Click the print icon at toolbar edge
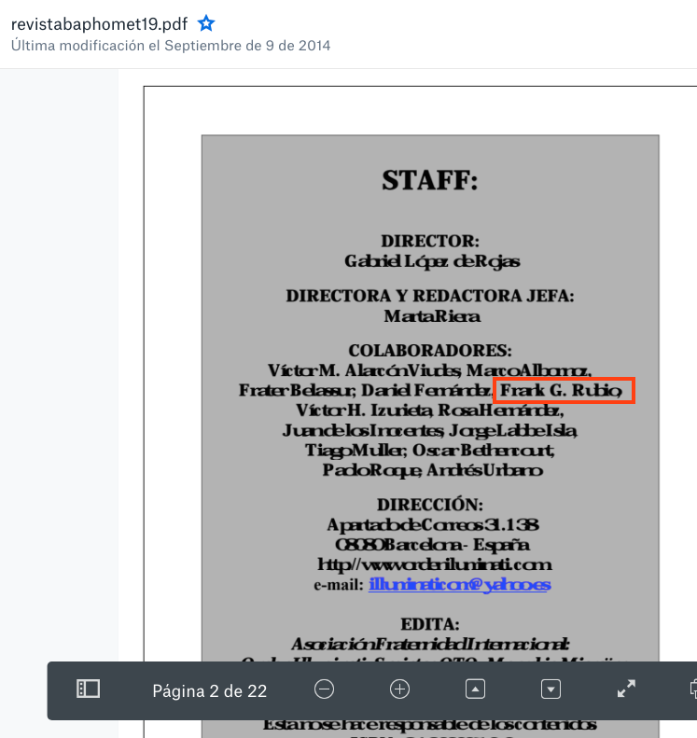 692,689
